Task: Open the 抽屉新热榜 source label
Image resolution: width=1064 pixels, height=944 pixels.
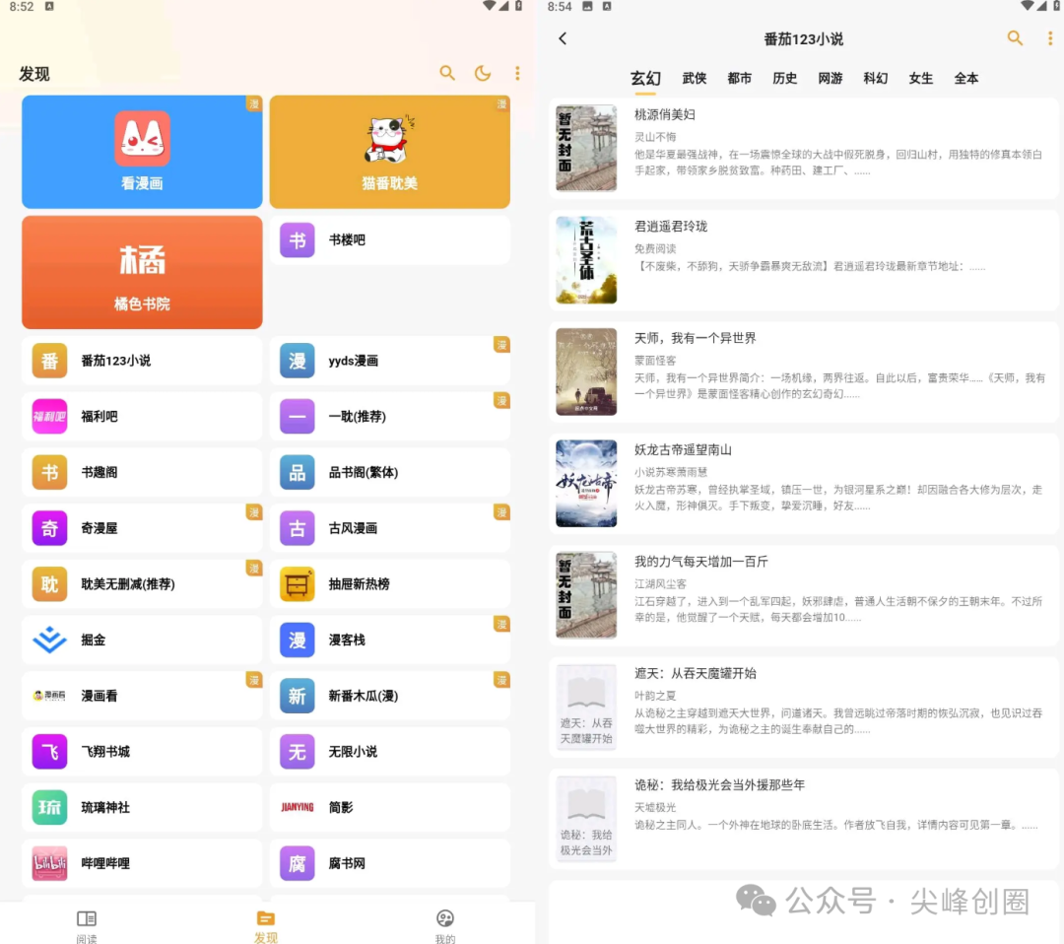Action: pos(359,583)
